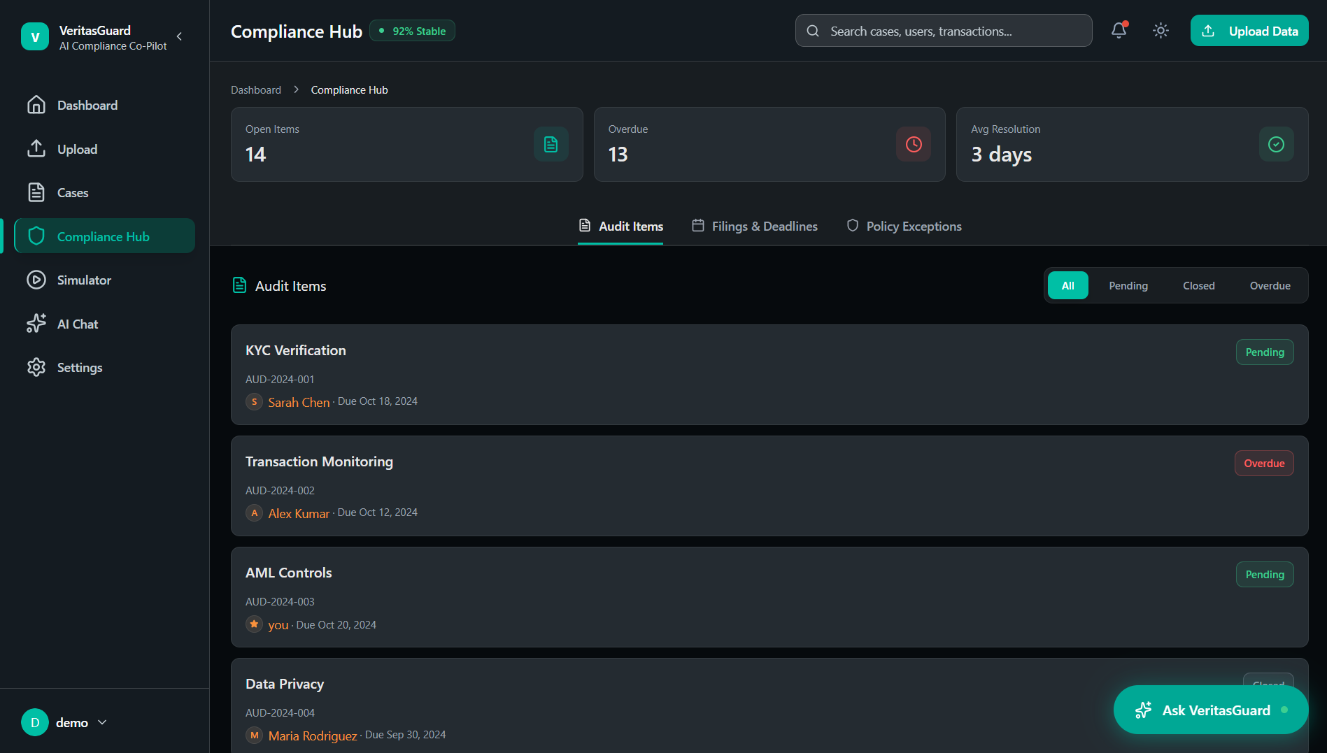Click the demo user avatar
The width and height of the screenshot is (1327, 753).
(35, 722)
